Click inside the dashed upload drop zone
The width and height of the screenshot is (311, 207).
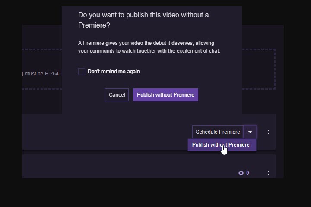258,69
